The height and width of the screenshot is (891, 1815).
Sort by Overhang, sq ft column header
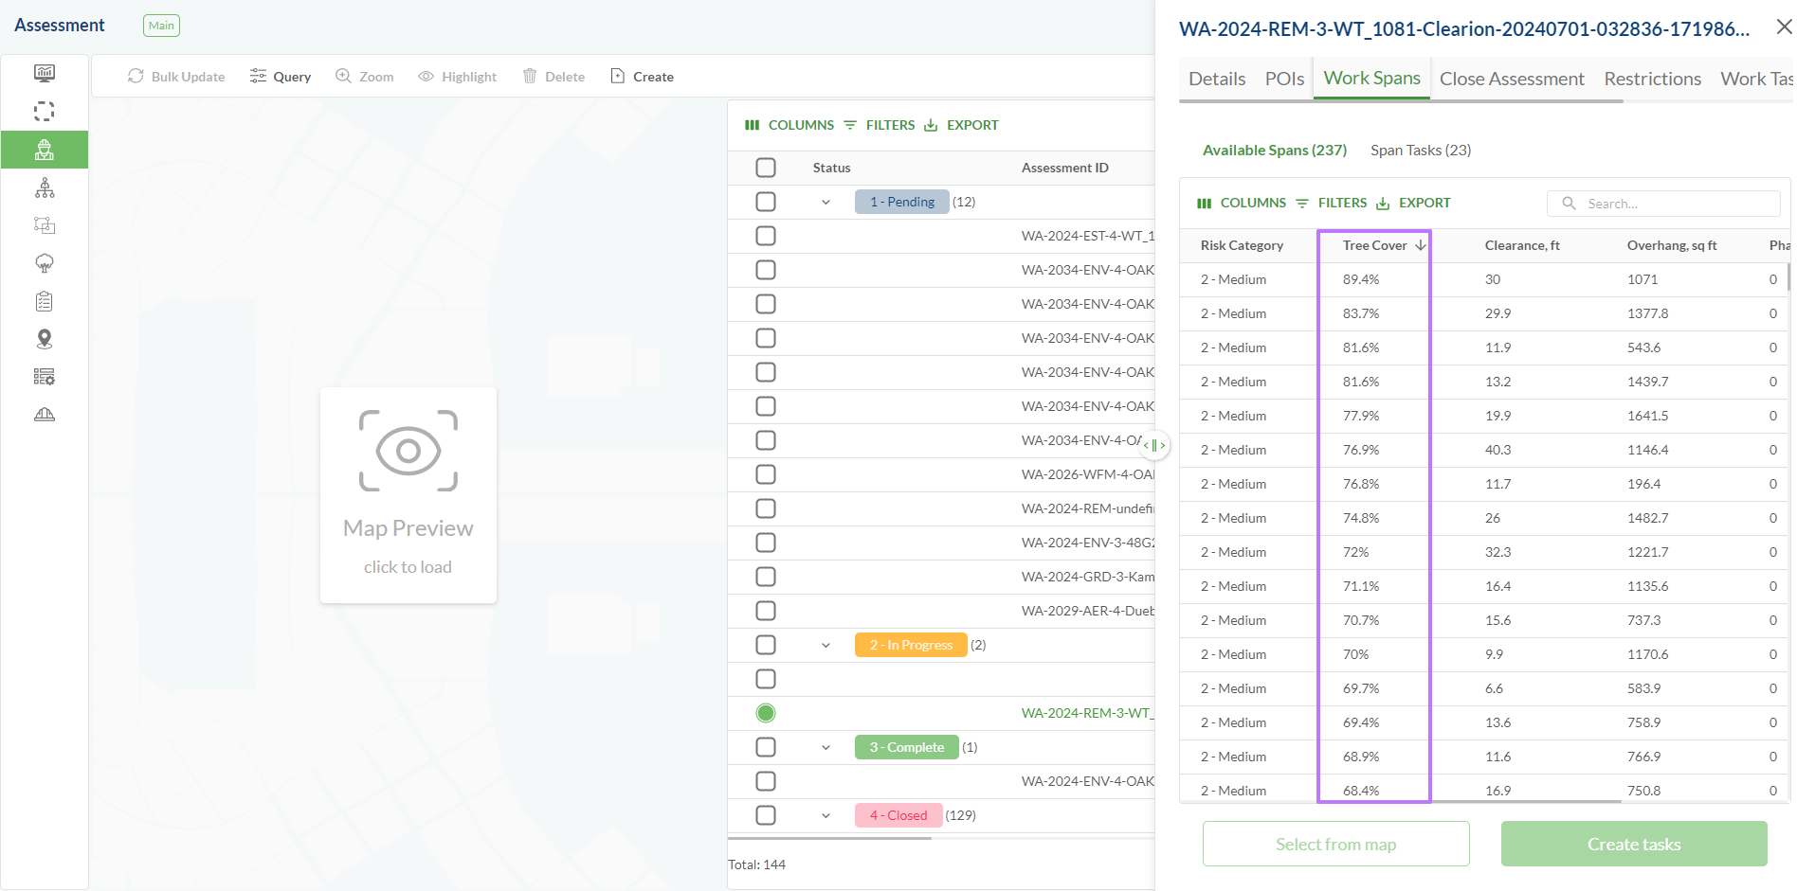coord(1672,245)
